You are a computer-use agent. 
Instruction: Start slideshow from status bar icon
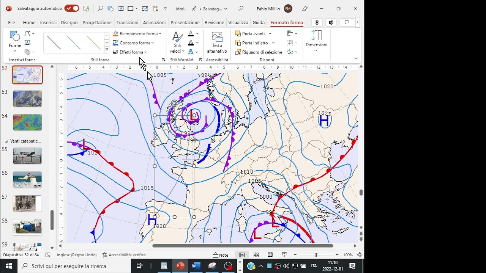point(284,255)
